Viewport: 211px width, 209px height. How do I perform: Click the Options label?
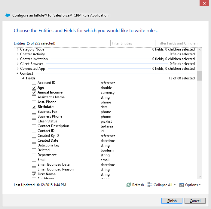[x=191, y=185]
